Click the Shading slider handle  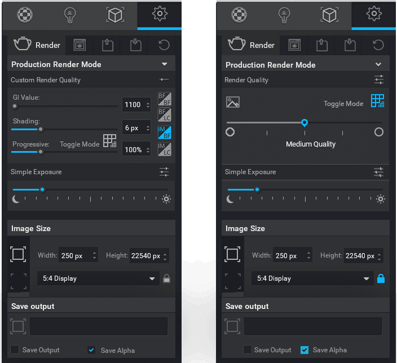tap(40, 129)
